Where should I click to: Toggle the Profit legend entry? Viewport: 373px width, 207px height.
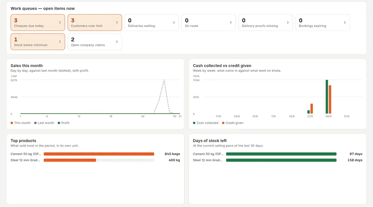pos(64,123)
